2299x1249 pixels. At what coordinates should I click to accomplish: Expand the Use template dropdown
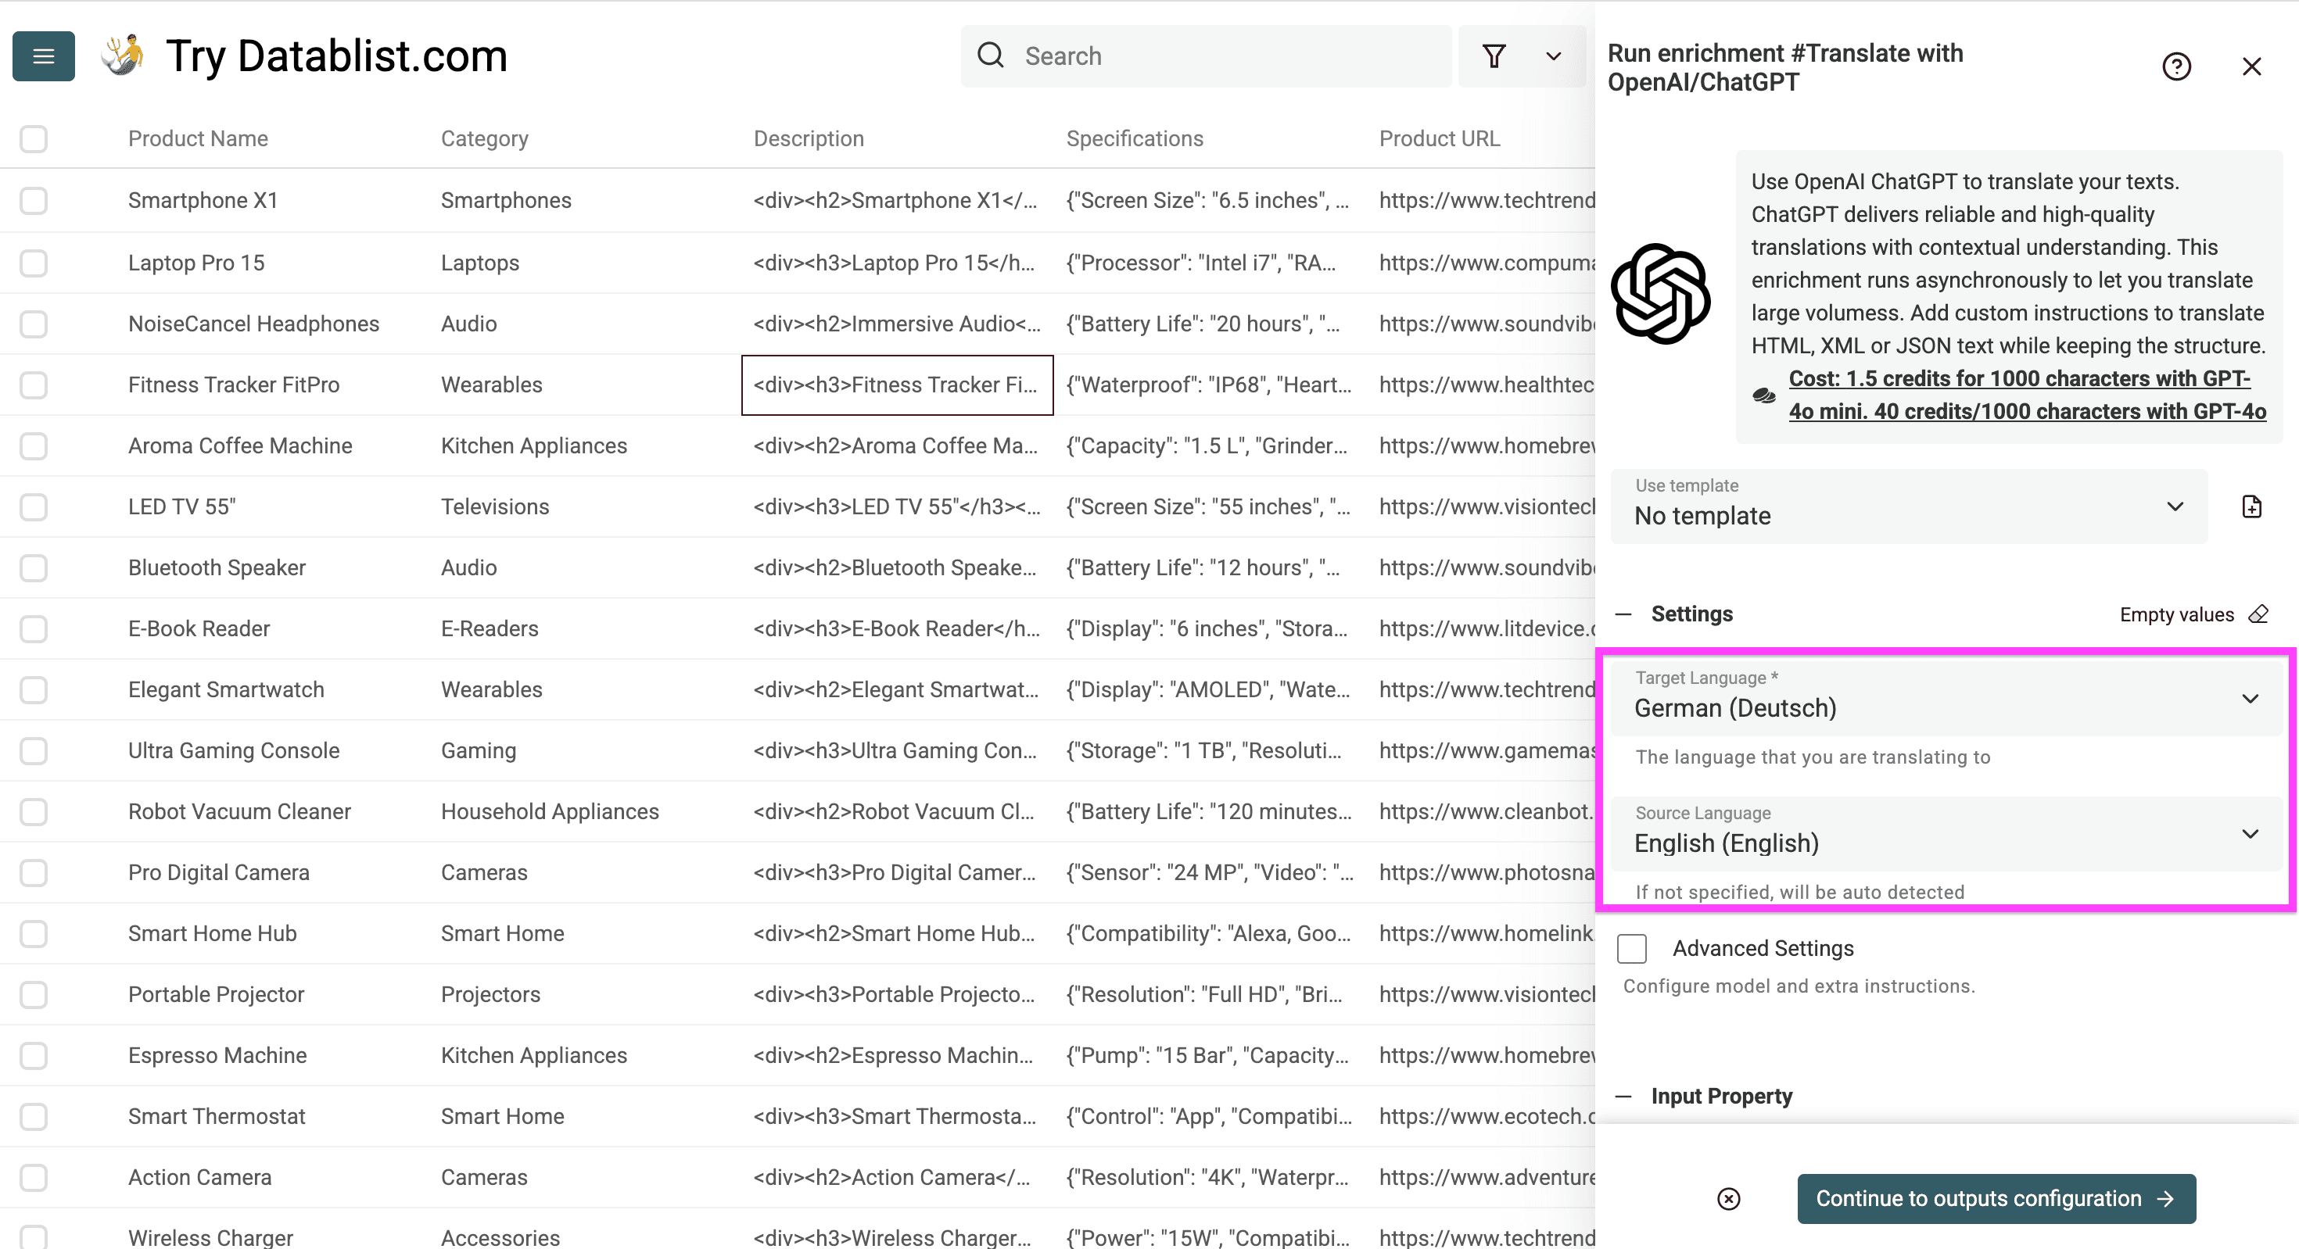[x=1908, y=506]
